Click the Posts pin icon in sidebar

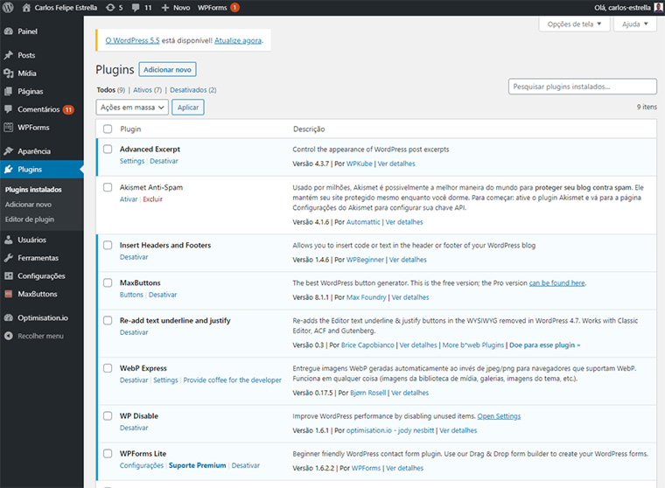point(9,55)
